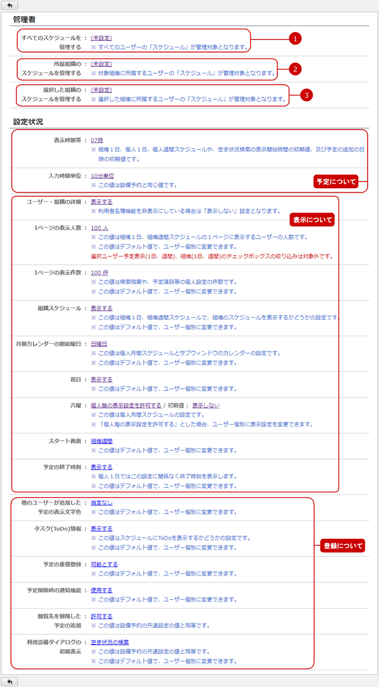Click 個人毎の表示設定を許可する link for 六曜
Image resolution: width=379 pixels, height=687 pixels.
pyautogui.click(x=126, y=406)
